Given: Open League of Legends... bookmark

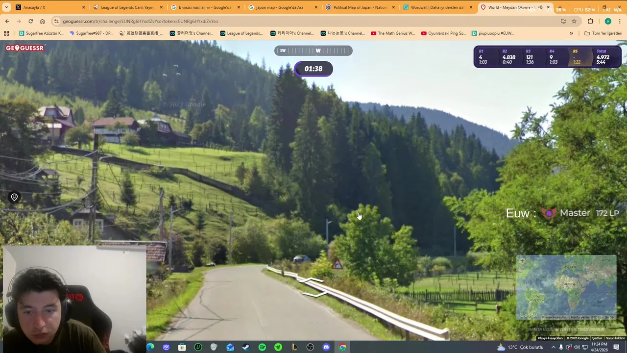Looking at the screenshot, I should (241, 33).
